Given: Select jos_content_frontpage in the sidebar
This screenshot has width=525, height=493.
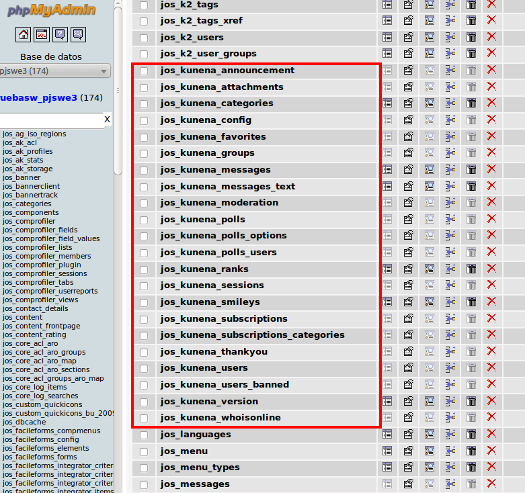Looking at the screenshot, I should [42, 326].
